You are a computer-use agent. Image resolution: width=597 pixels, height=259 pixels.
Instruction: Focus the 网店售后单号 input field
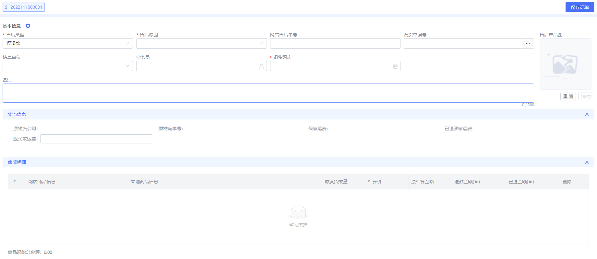click(335, 43)
